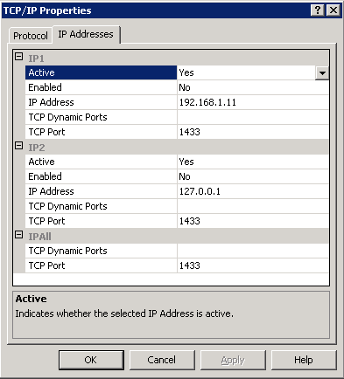Click the IP1 TCP Dynamic Ports field
The width and height of the screenshot is (344, 379).
253,117
